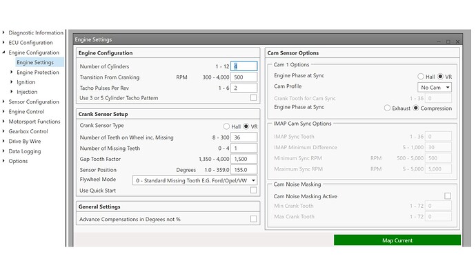Open the Cam Profile dropdown

[x=435, y=87]
